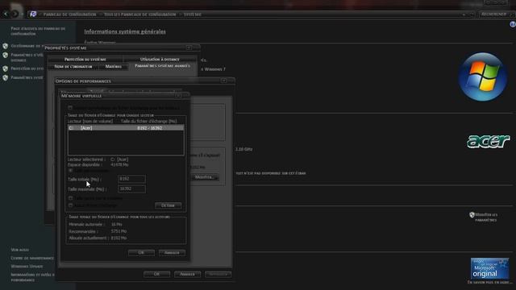Click the Alloué actuellement 8192 Mo value
Image resolution: width=516 pixels, height=290 pixels.
click(119, 238)
